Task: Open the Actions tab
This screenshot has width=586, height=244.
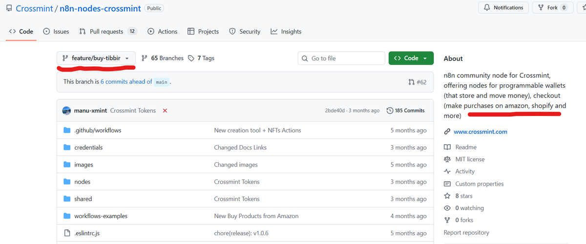Action: [163, 32]
